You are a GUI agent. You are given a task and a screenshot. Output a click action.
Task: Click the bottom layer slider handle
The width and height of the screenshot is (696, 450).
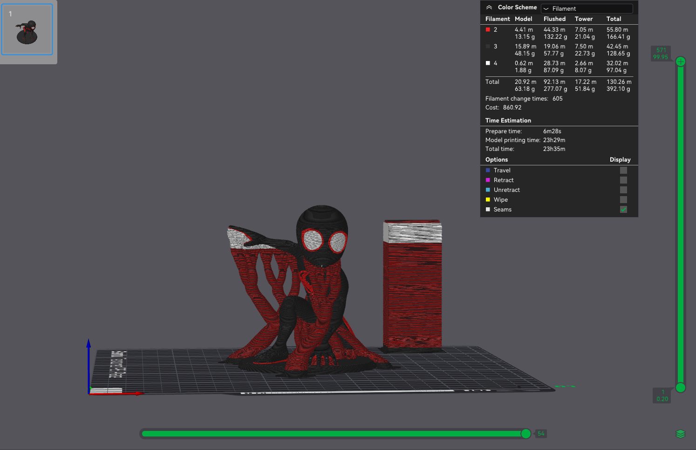click(x=681, y=388)
